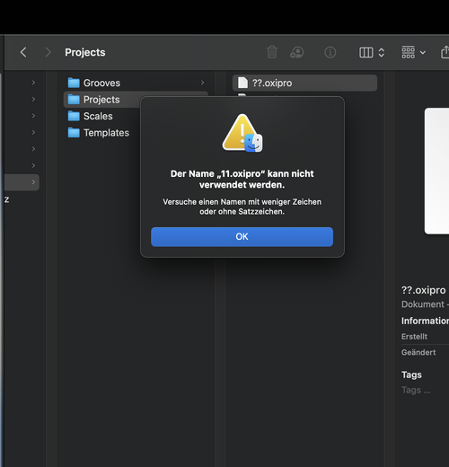Expand chevron next to Grooves folder
Viewport: 449px width, 467px height.
pos(203,83)
